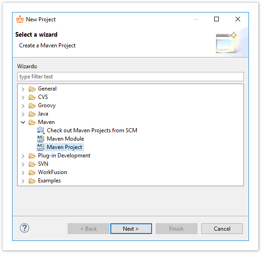Click the Cancel button
The image size is (261, 253).
click(x=222, y=229)
